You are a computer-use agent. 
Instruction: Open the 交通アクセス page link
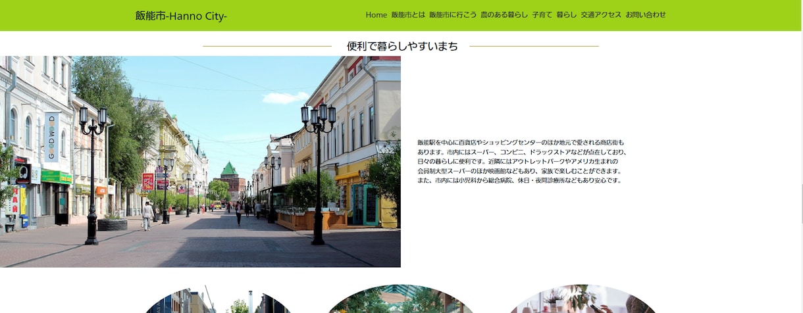(x=601, y=14)
